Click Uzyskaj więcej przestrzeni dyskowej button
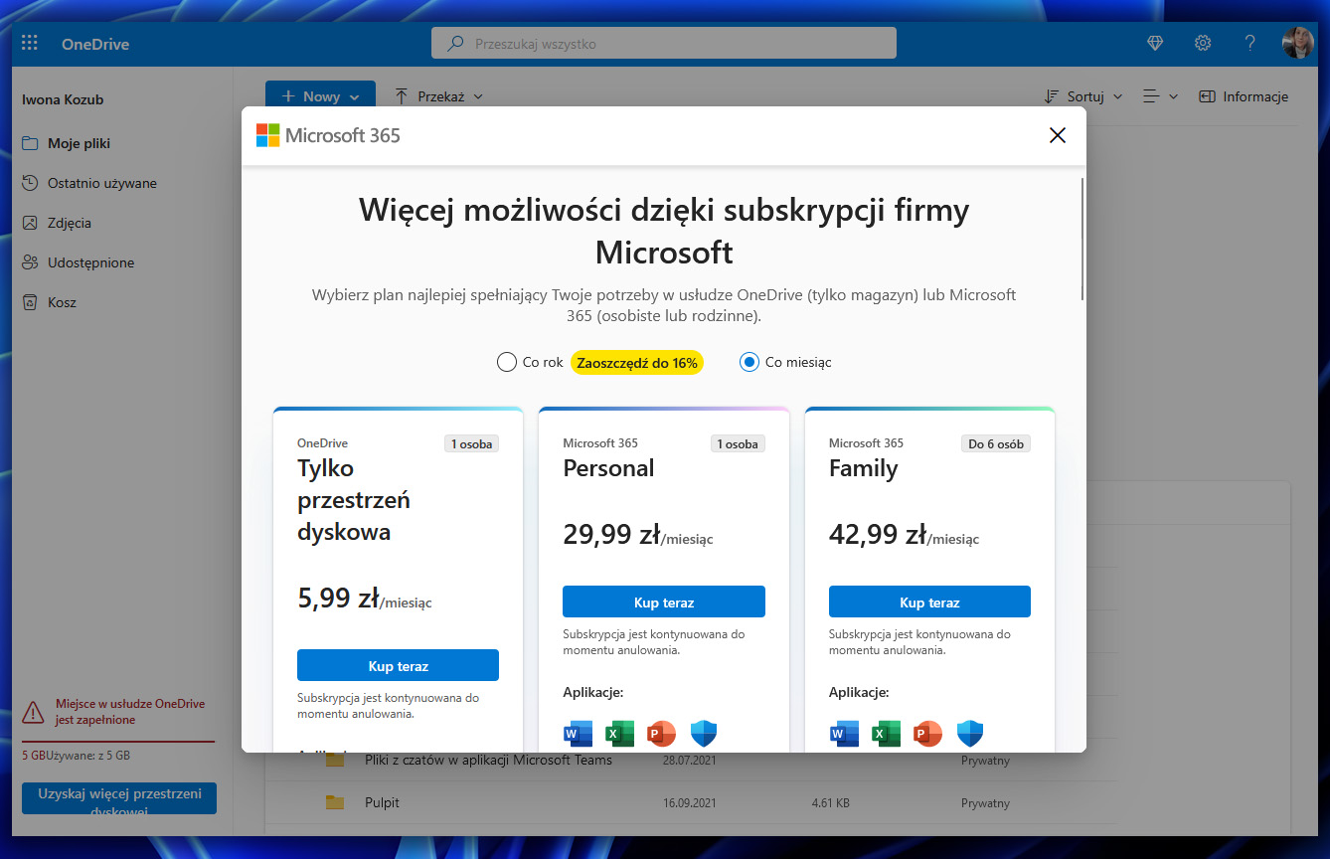Screen dimensions: 1330x859 119,798
